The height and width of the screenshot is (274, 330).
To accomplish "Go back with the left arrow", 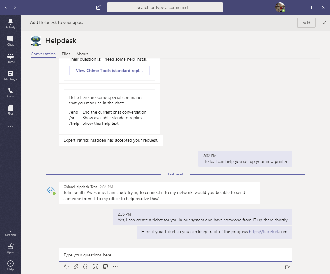I will tap(6, 7).
